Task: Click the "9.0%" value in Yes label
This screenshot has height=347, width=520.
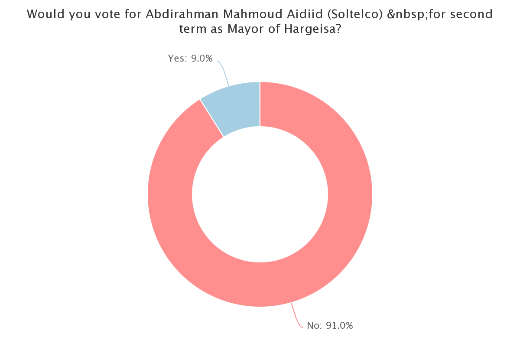Action: pyautogui.click(x=201, y=59)
